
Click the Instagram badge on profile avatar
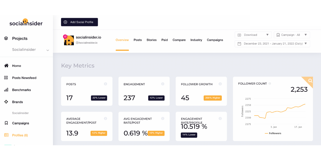coord(65,37)
